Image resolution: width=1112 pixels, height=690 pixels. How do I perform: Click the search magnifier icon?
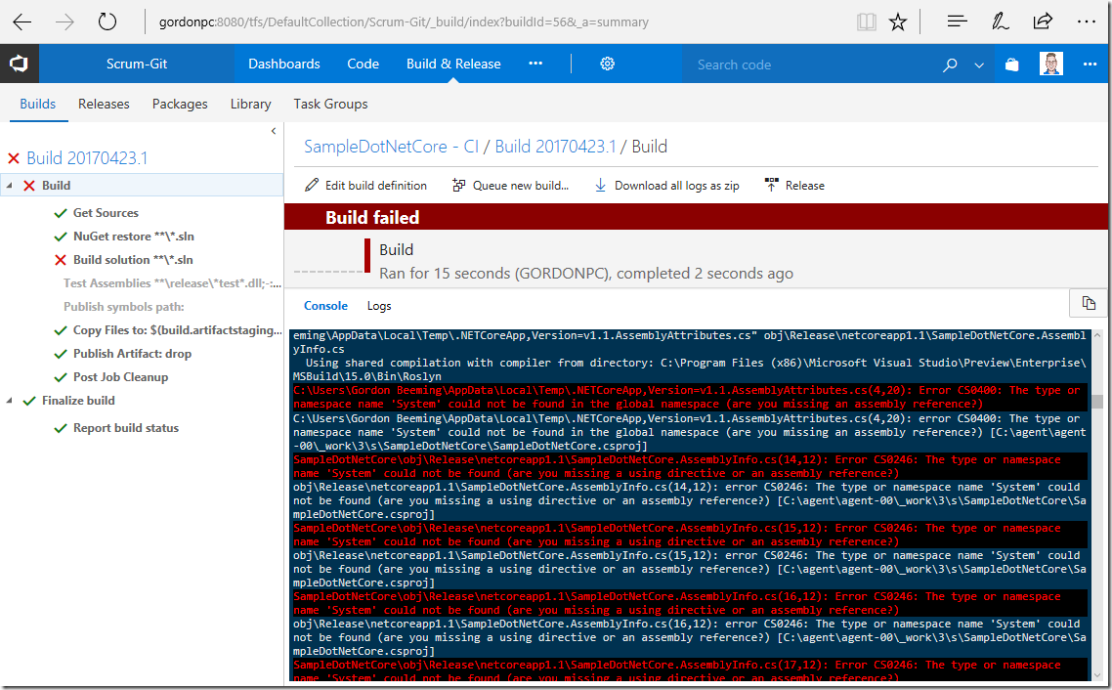[x=951, y=65]
